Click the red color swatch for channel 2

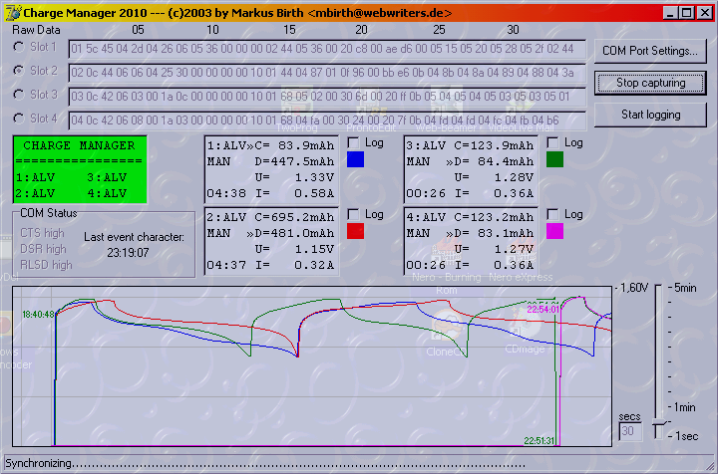(356, 231)
